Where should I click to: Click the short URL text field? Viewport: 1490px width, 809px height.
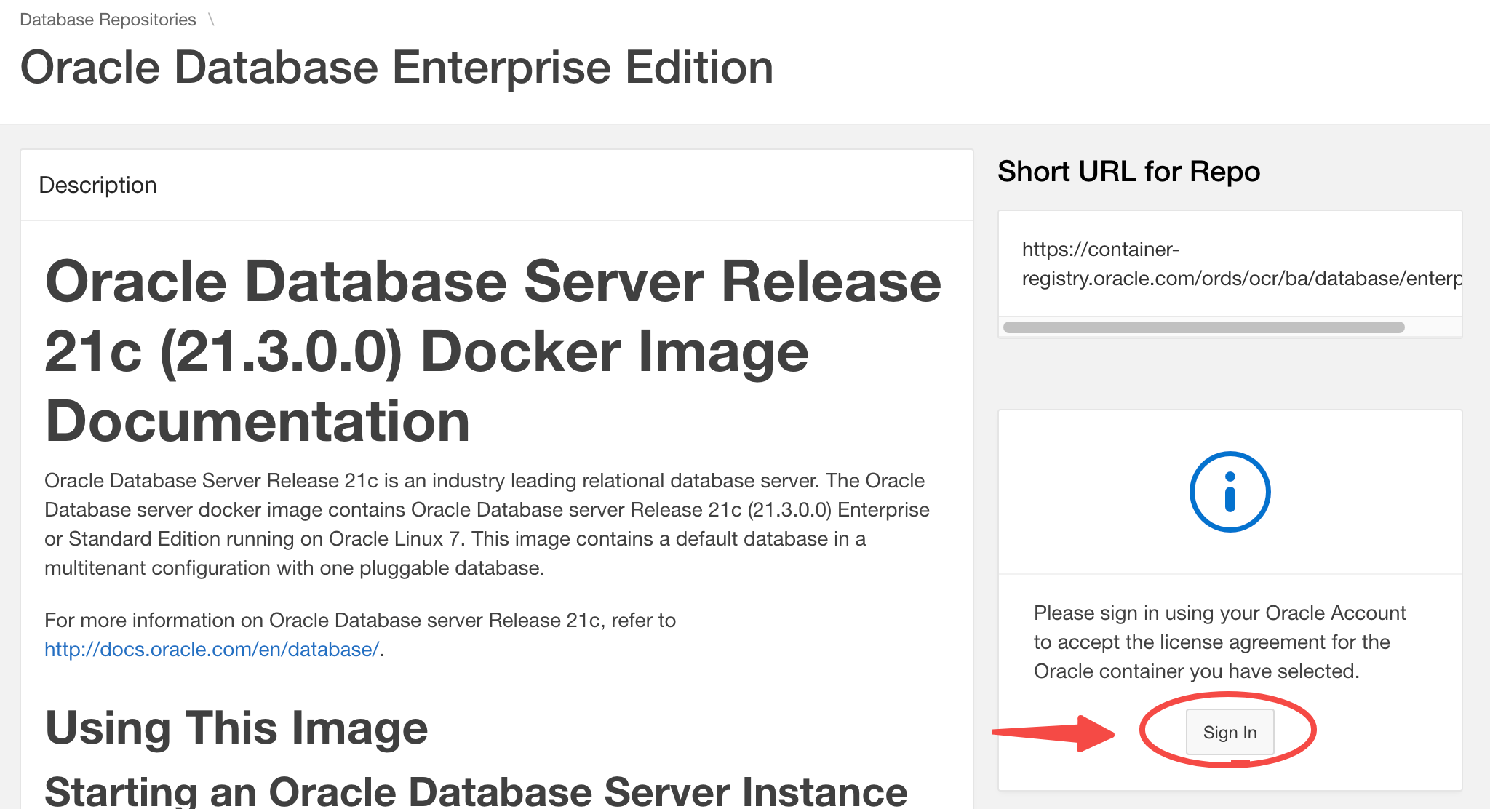[1230, 263]
